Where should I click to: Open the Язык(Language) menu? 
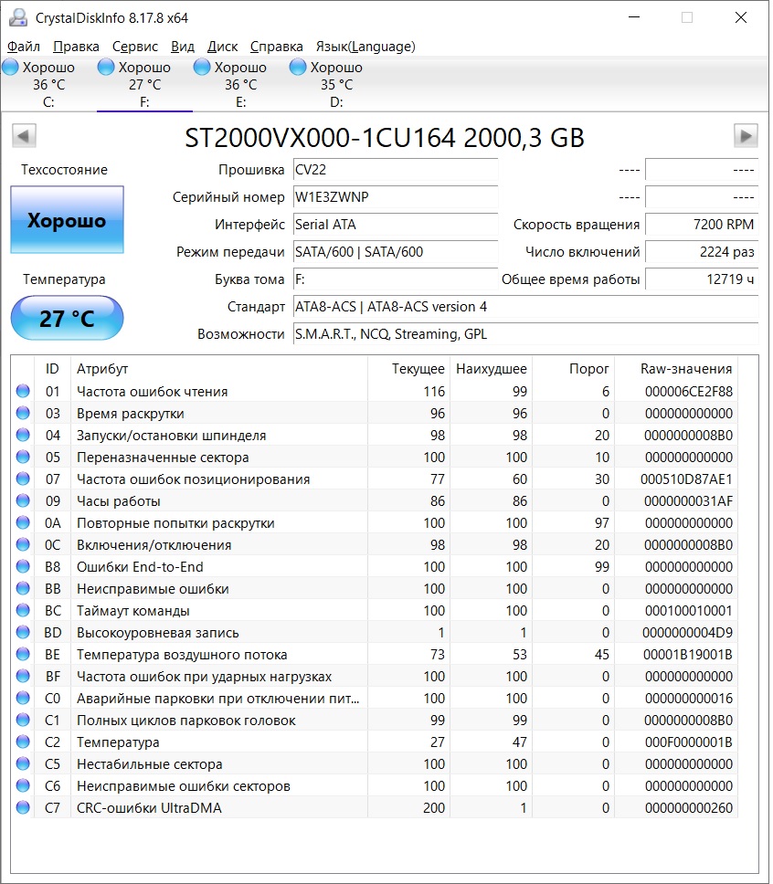[365, 47]
